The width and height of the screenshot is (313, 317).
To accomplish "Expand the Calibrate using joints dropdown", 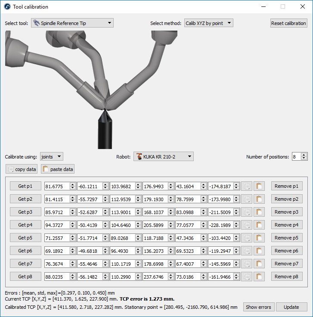I will 51,157.
